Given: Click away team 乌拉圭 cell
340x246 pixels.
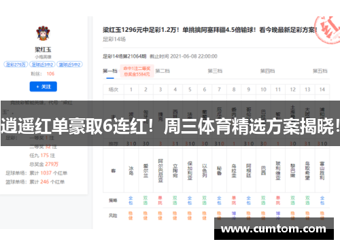Looking at the screenshot, I should [x=234, y=171].
